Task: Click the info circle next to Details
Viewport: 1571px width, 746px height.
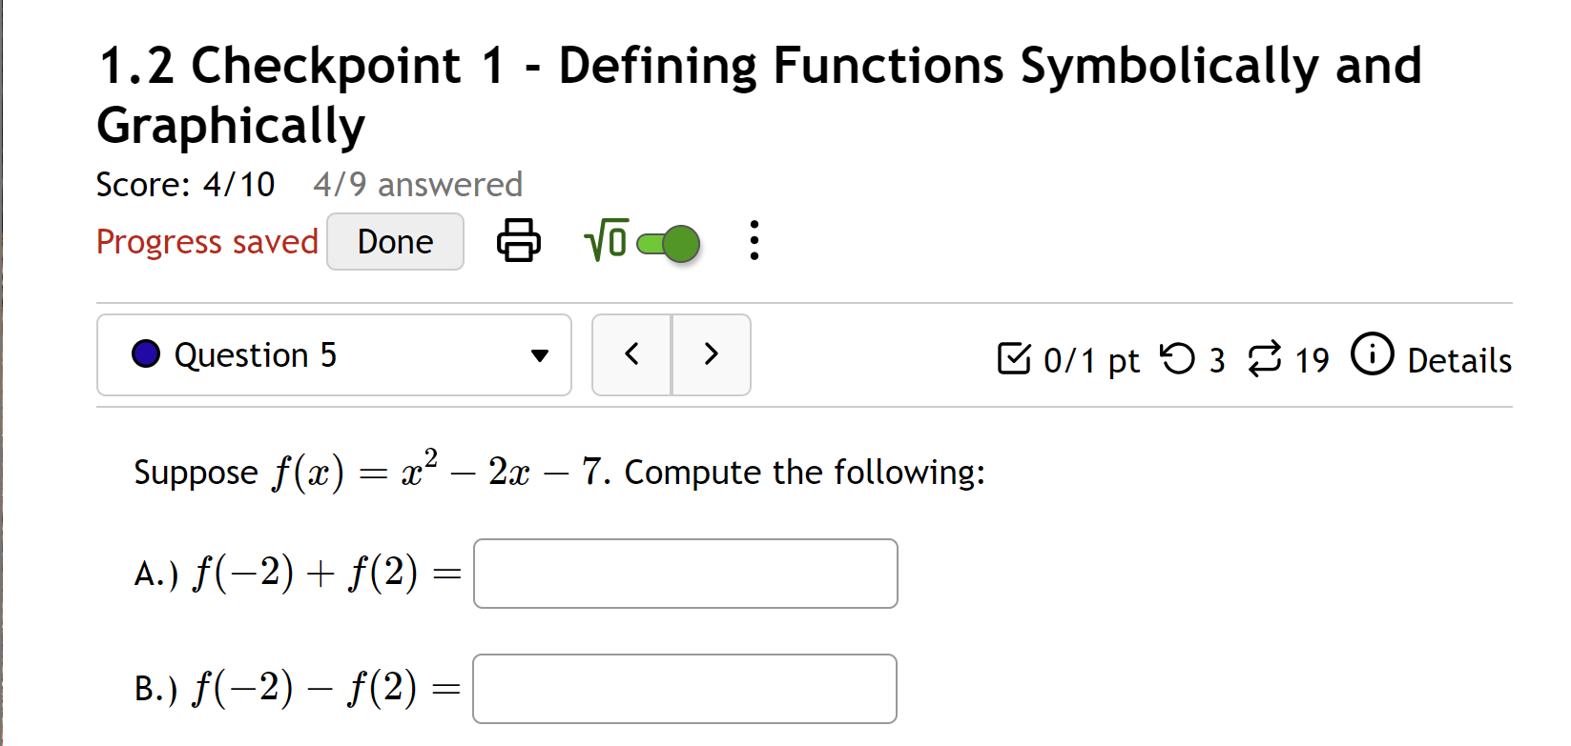Action: coord(1373,357)
